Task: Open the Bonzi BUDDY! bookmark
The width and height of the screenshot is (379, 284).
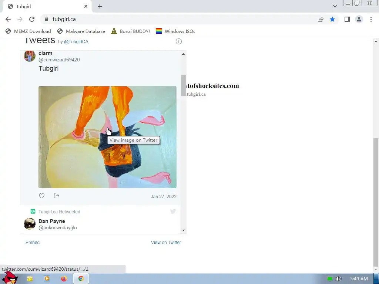Action: pos(131,31)
